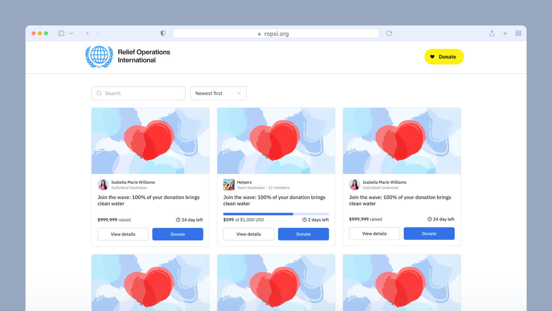
Task: Click the Helpers fundraising progress bar
Action: (x=276, y=214)
